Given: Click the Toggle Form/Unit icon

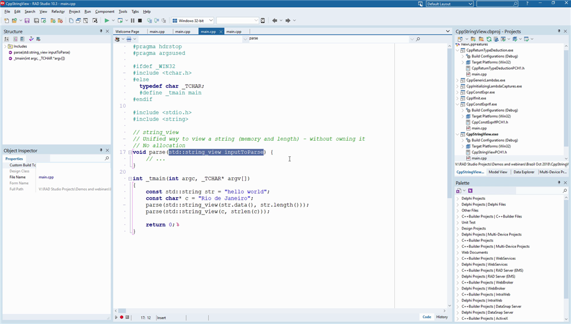Looking at the screenshot, I should [x=86, y=21].
